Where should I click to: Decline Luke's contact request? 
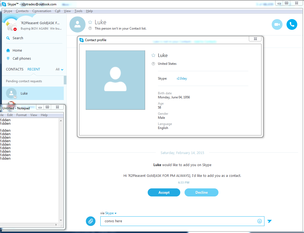click(x=202, y=192)
